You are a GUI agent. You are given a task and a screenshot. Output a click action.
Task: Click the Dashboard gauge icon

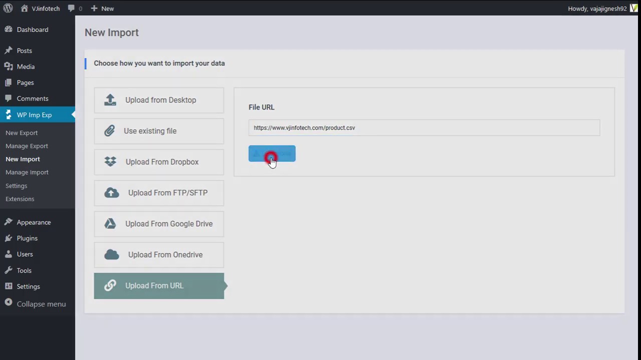9,29
